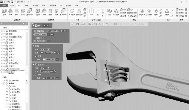Uncheck the 反方向 reverse direction checkbox
189x110 pixels.
pos(36,64)
